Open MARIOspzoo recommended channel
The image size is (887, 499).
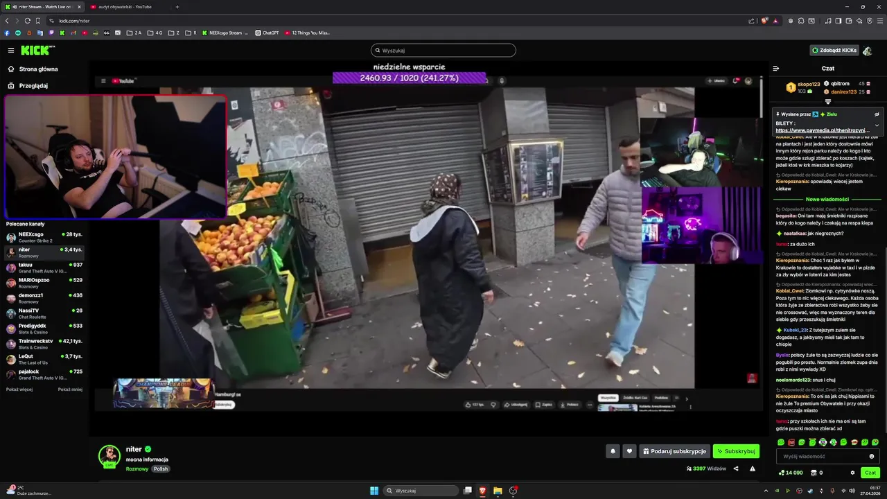pos(44,283)
